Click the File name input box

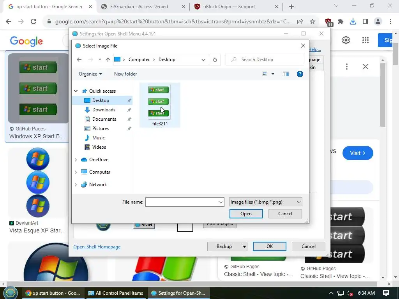[182, 202]
